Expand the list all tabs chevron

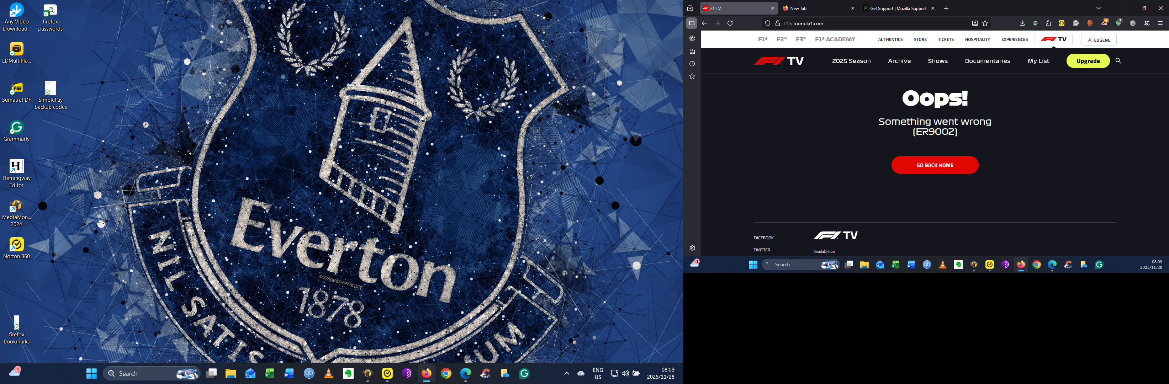coord(1098,8)
